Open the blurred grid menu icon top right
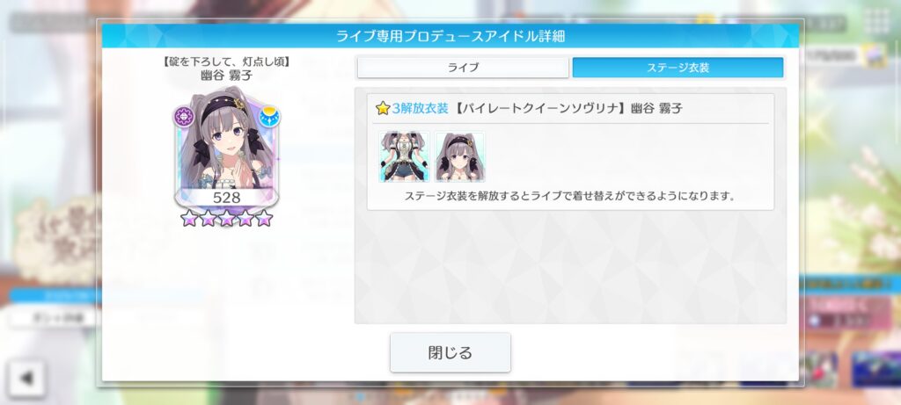This screenshot has height=405, width=901. tap(876, 22)
